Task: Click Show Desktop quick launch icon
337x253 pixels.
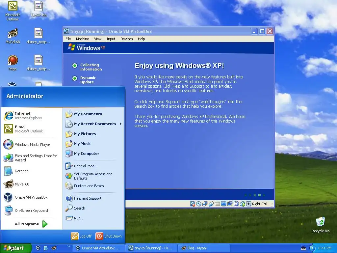Action: [x=46, y=248]
